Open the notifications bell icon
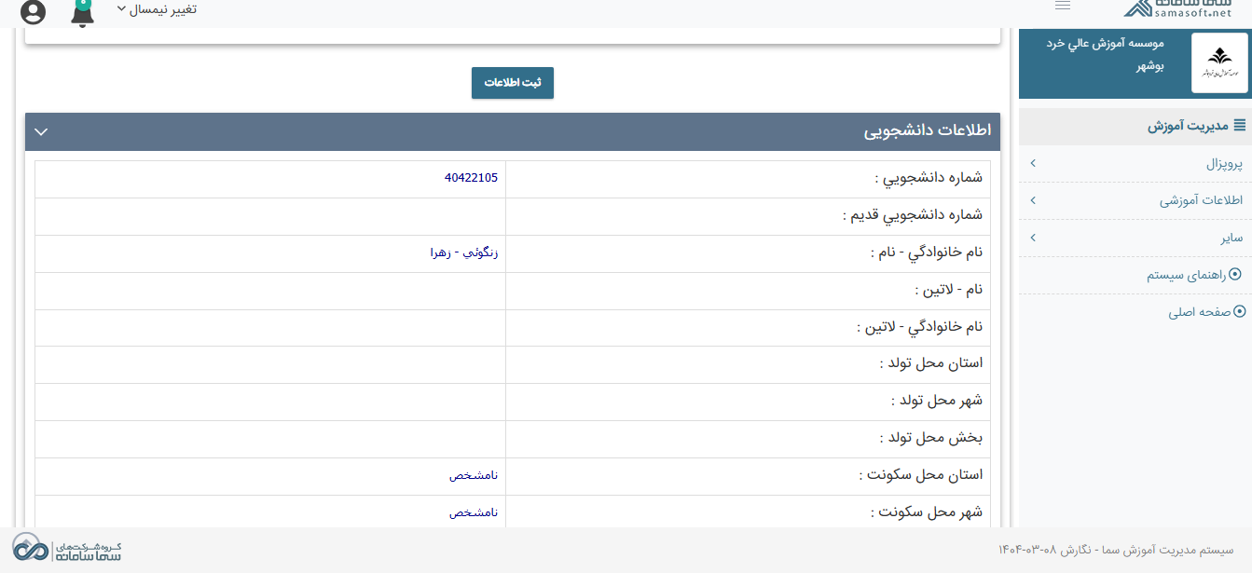Image resolution: width=1252 pixels, height=573 pixels. point(82,13)
